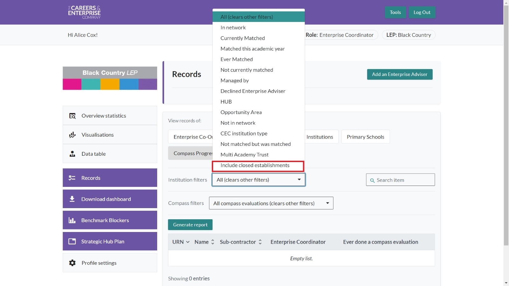The image size is (509, 286).
Task: Switch to the Primary Schools tab
Action: tap(365, 137)
